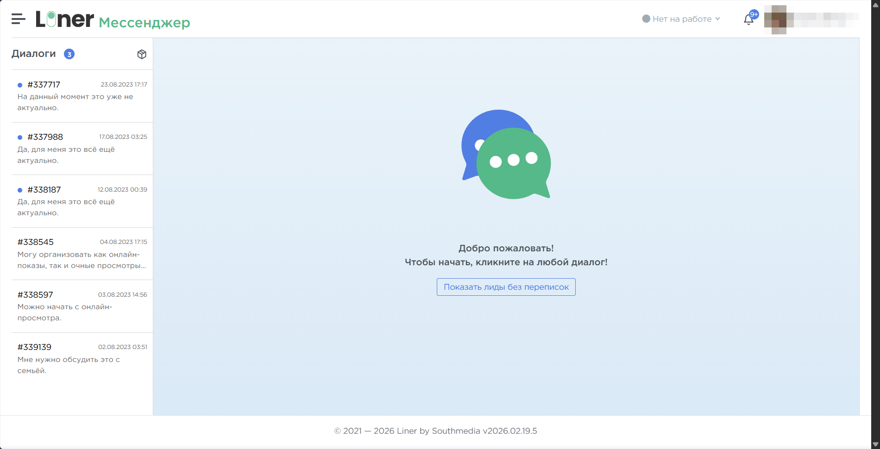
Task: Click «Показать лиды без переписок» button
Action: coord(506,287)
